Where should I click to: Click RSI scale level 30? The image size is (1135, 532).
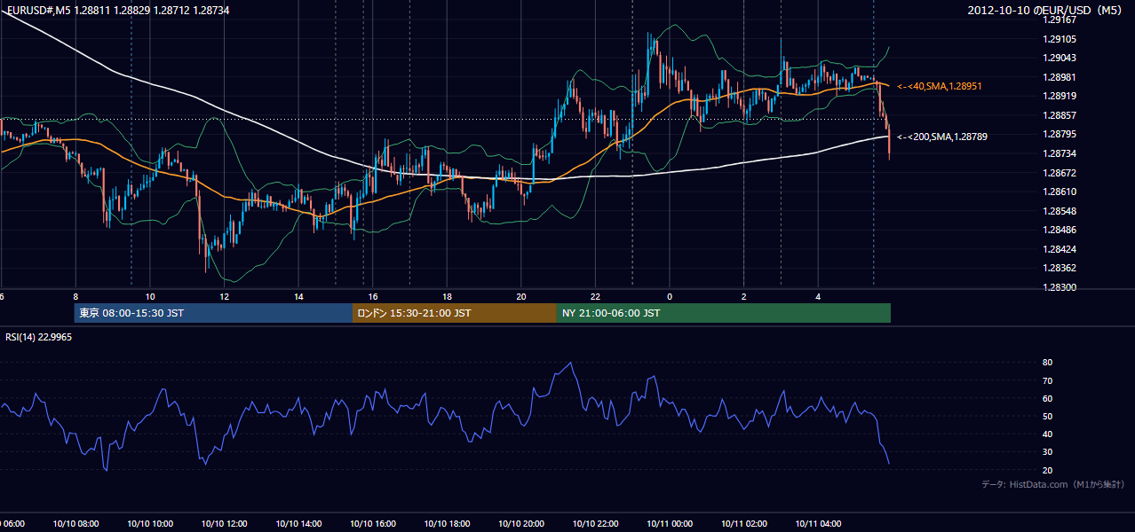(x=1048, y=452)
